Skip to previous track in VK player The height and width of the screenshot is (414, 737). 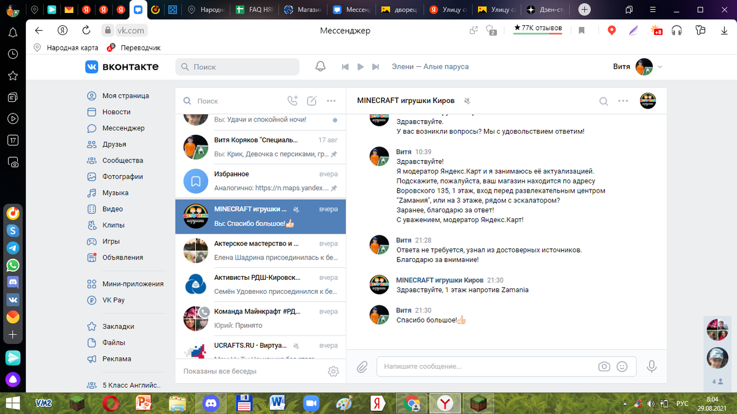(345, 66)
